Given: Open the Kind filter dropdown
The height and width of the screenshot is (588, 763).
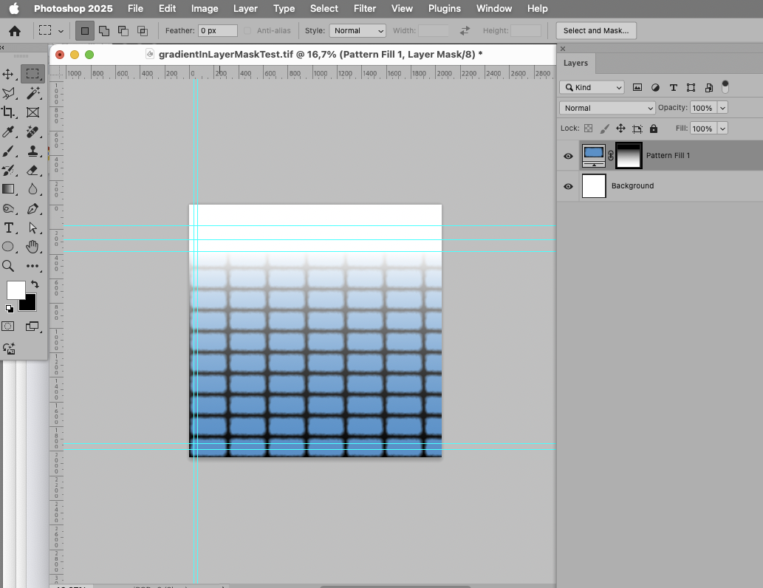Looking at the screenshot, I should [x=591, y=87].
